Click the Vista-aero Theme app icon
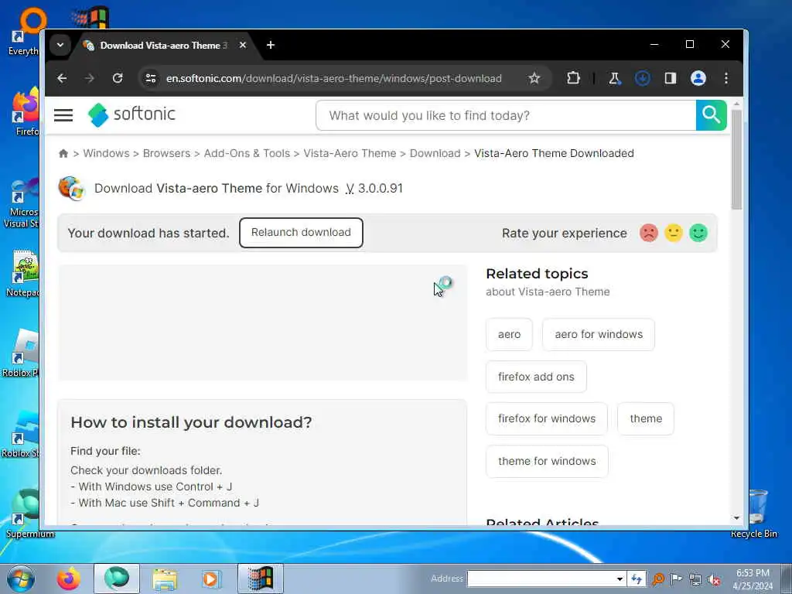This screenshot has width=792, height=594. 71,189
